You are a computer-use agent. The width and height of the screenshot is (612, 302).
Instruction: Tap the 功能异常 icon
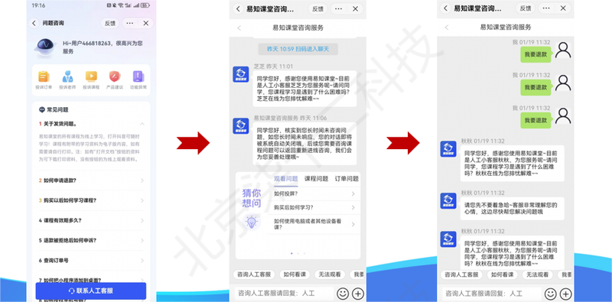138,76
